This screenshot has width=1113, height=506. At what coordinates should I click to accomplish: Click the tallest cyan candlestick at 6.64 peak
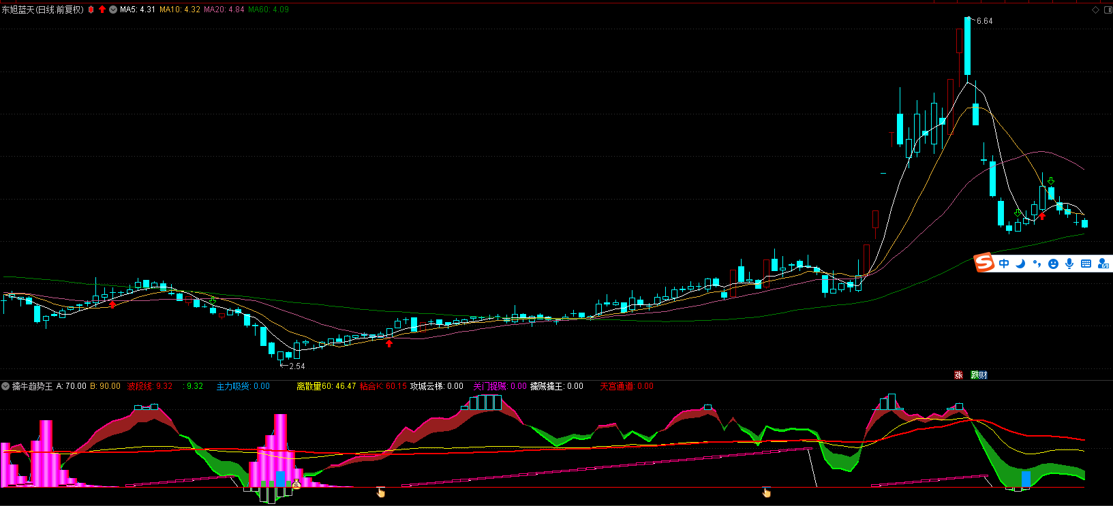click(x=967, y=46)
